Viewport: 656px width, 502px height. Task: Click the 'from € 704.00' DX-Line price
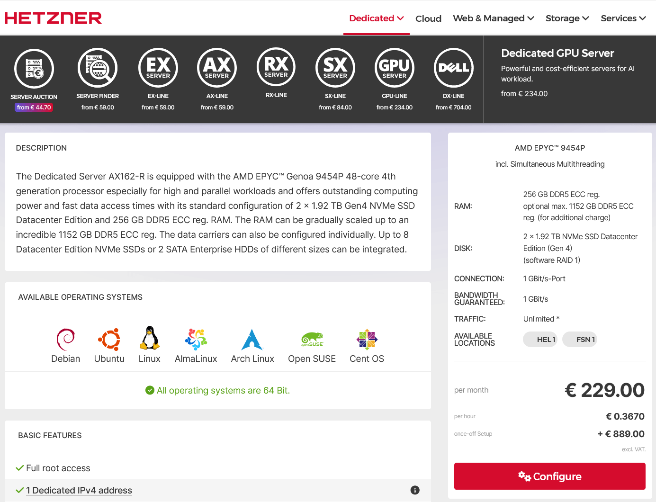[x=454, y=108]
